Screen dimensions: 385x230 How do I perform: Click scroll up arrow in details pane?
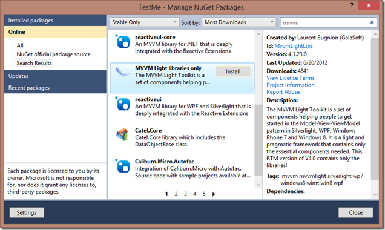point(375,34)
